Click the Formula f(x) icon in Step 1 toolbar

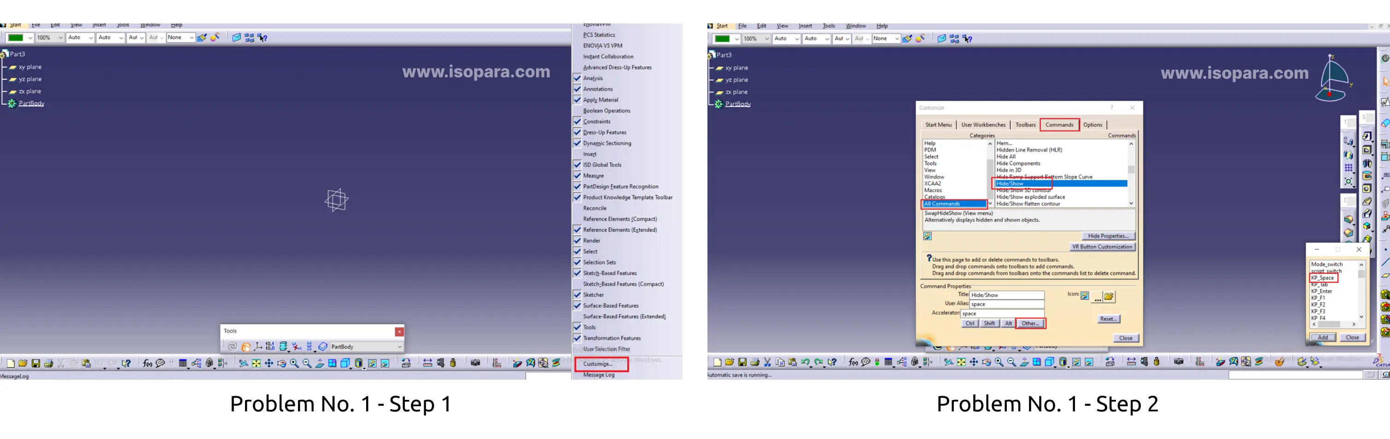(x=147, y=364)
